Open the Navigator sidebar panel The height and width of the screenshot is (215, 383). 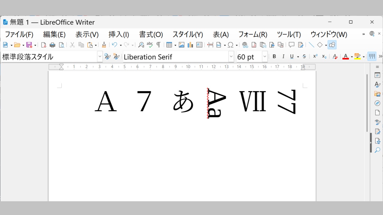[x=377, y=103]
